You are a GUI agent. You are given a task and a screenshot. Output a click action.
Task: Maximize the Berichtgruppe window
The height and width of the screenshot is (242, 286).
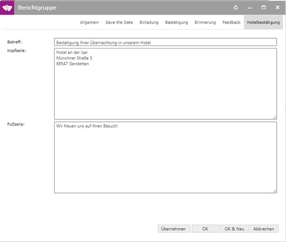pyautogui.click(x=264, y=8)
